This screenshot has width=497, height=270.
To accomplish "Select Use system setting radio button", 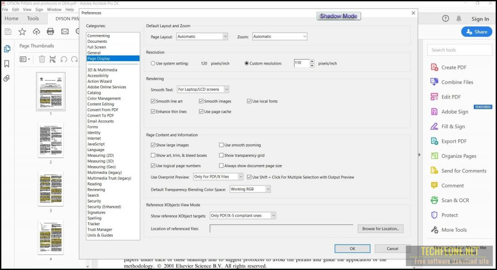I will (153, 64).
